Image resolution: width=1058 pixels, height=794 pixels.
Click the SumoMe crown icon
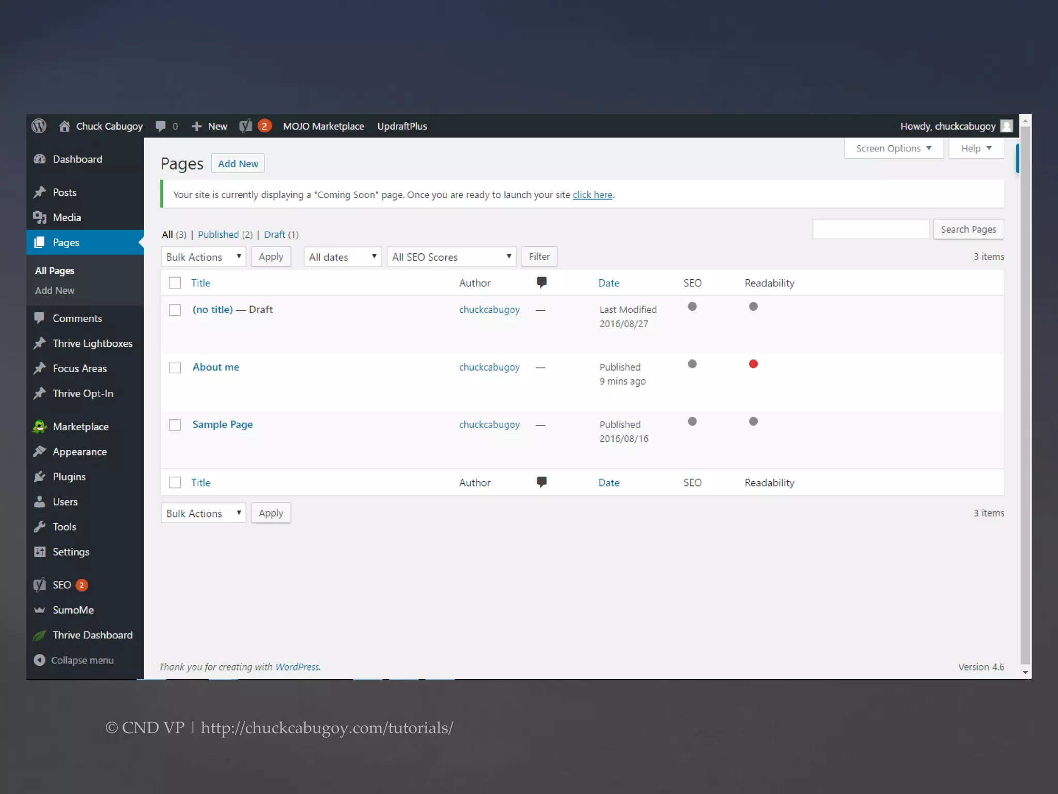pyautogui.click(x=40, y=610)
